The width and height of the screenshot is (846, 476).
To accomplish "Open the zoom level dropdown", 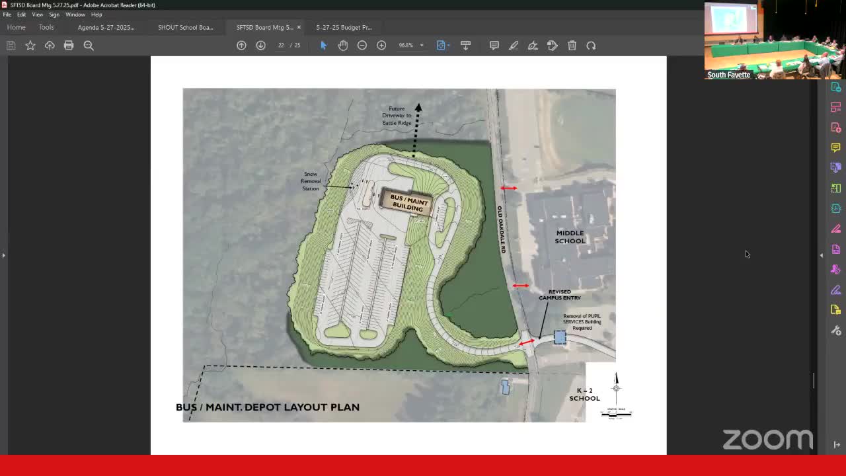I will (422, 46).
